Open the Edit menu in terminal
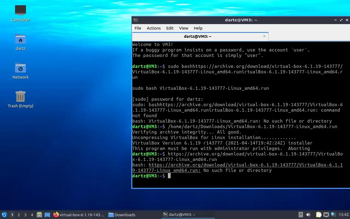 (x=170, y=28)
